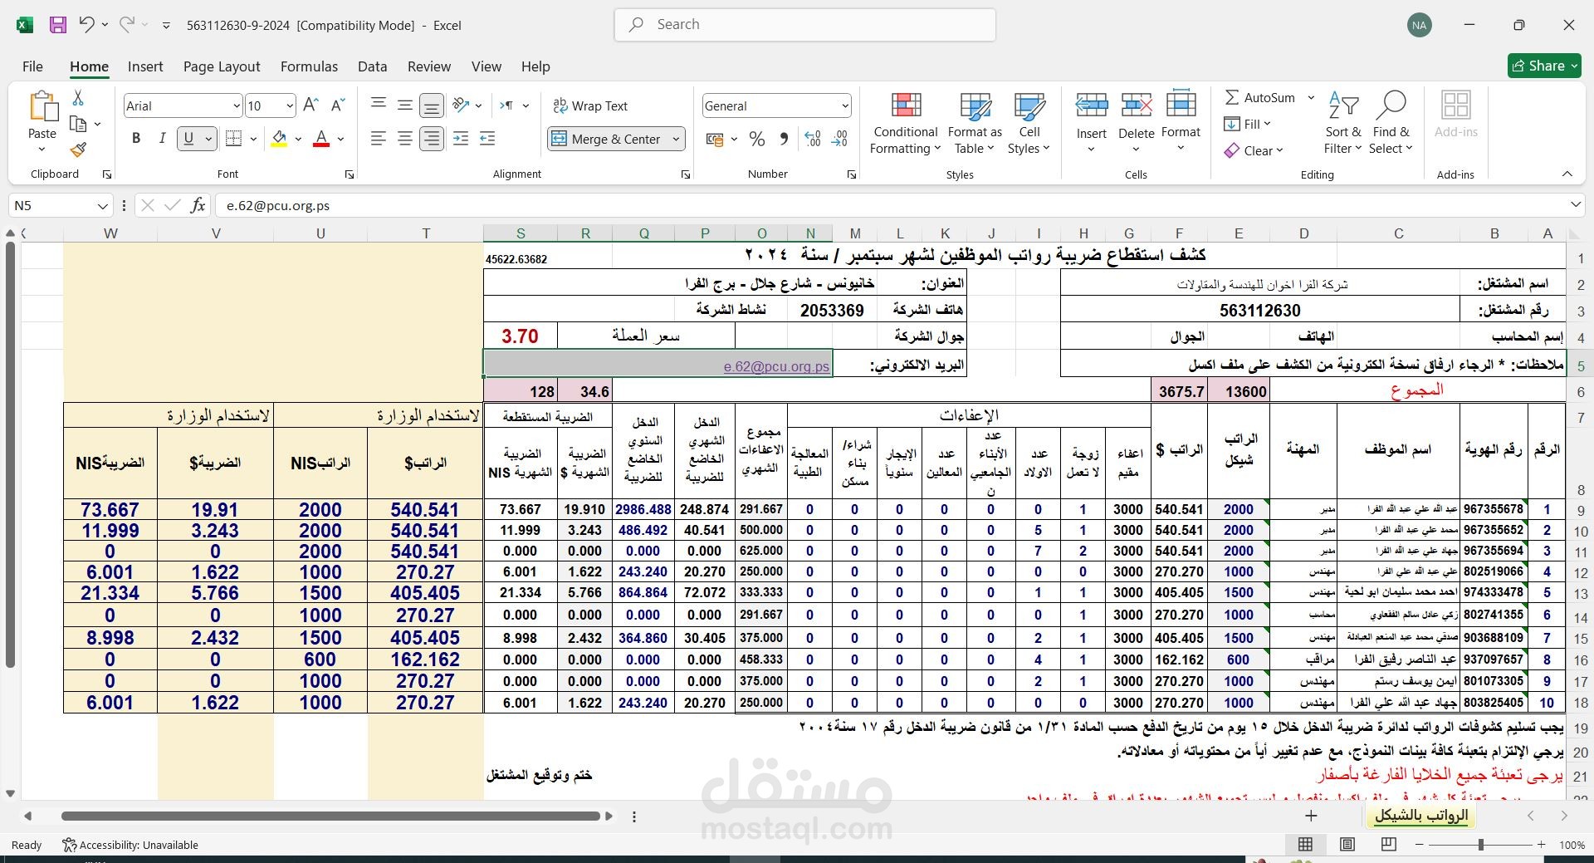Toggle Middle Align

tap(405, 105)
